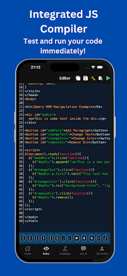Tap the #addPara click handler line
The height and width of the screenshot is (276, 127).
coord(59,158)
